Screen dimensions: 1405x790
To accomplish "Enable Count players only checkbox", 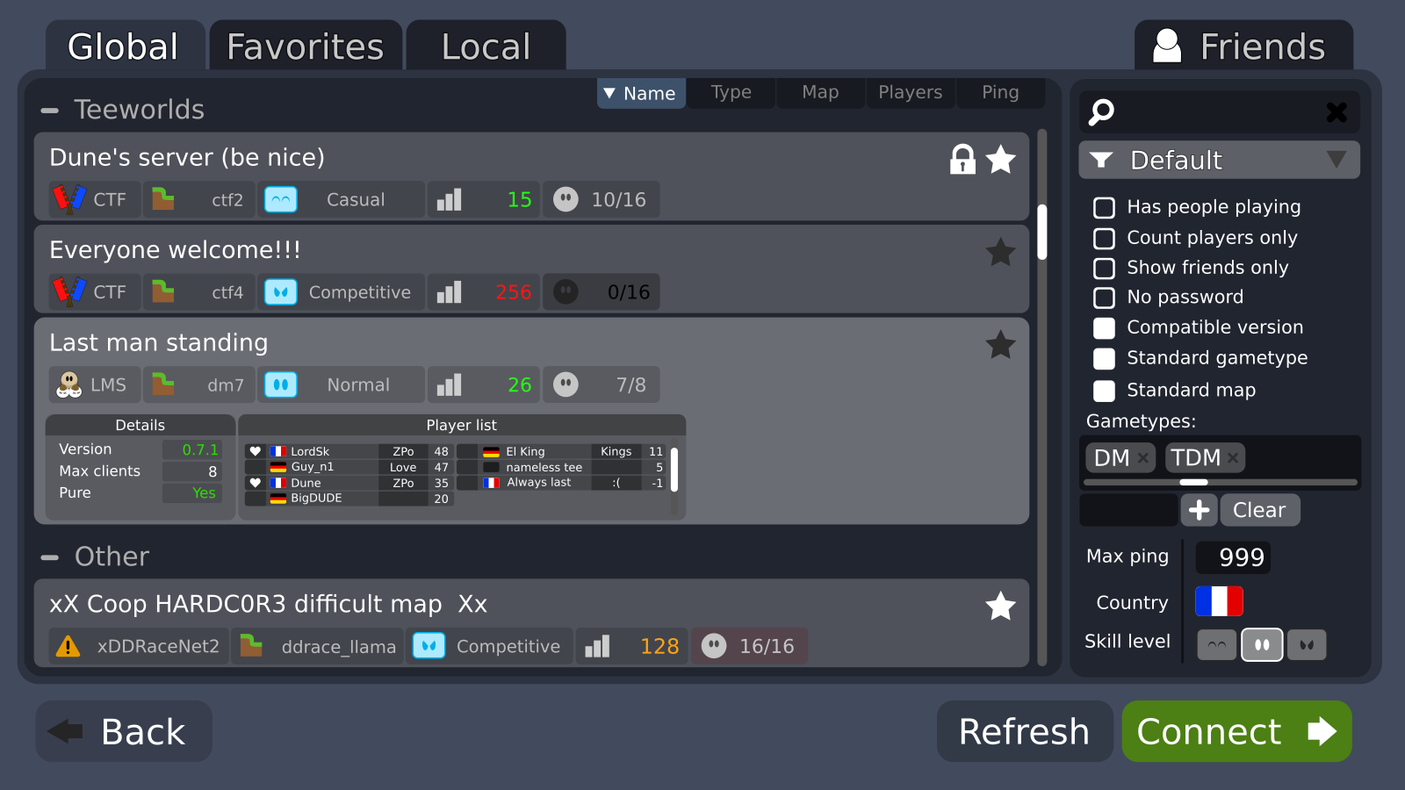I will click(x=1104, y=238).
